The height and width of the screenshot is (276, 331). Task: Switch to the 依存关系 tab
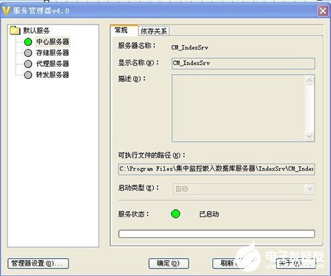click(x=154, y=31)
